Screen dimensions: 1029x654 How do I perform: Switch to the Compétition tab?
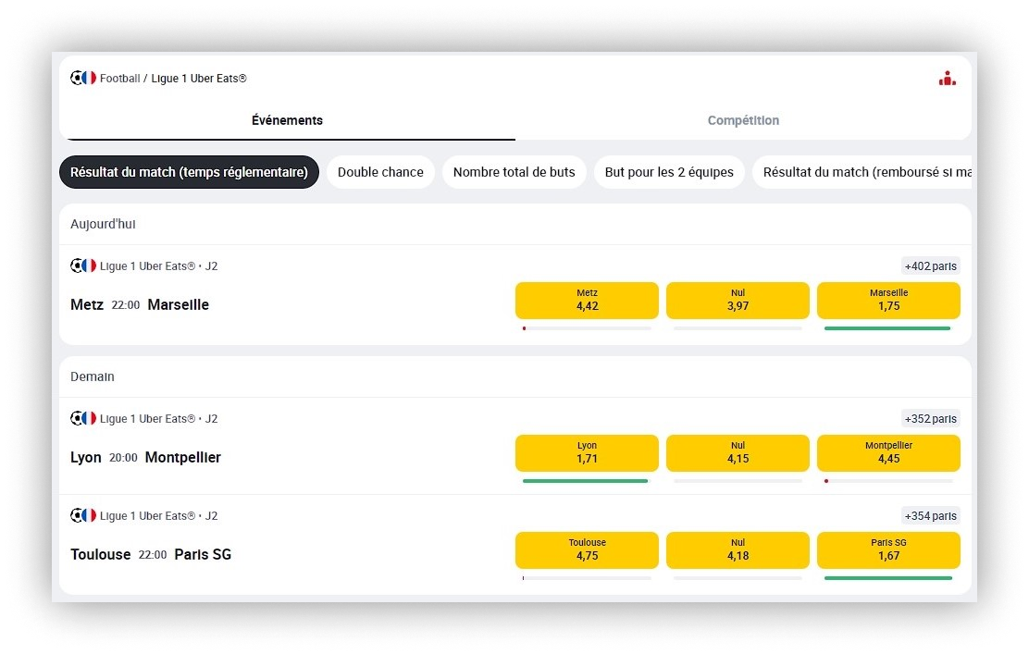click(x=743, y=120)
